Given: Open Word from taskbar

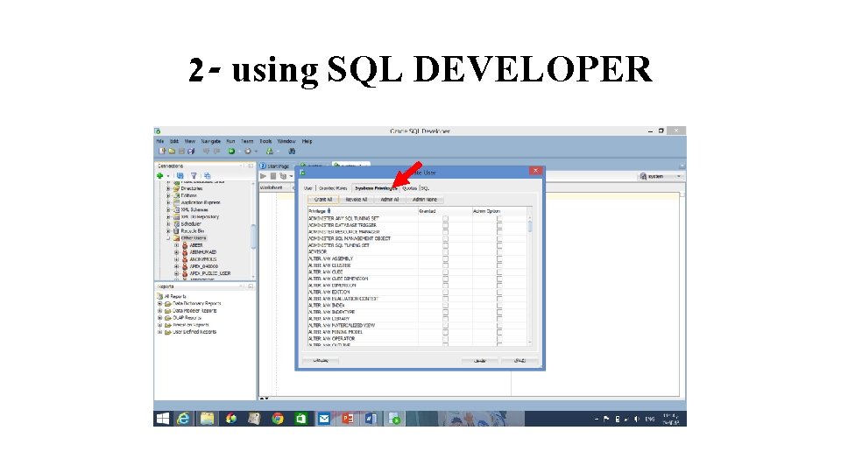Looking at the screenshot, I should 371,419.
